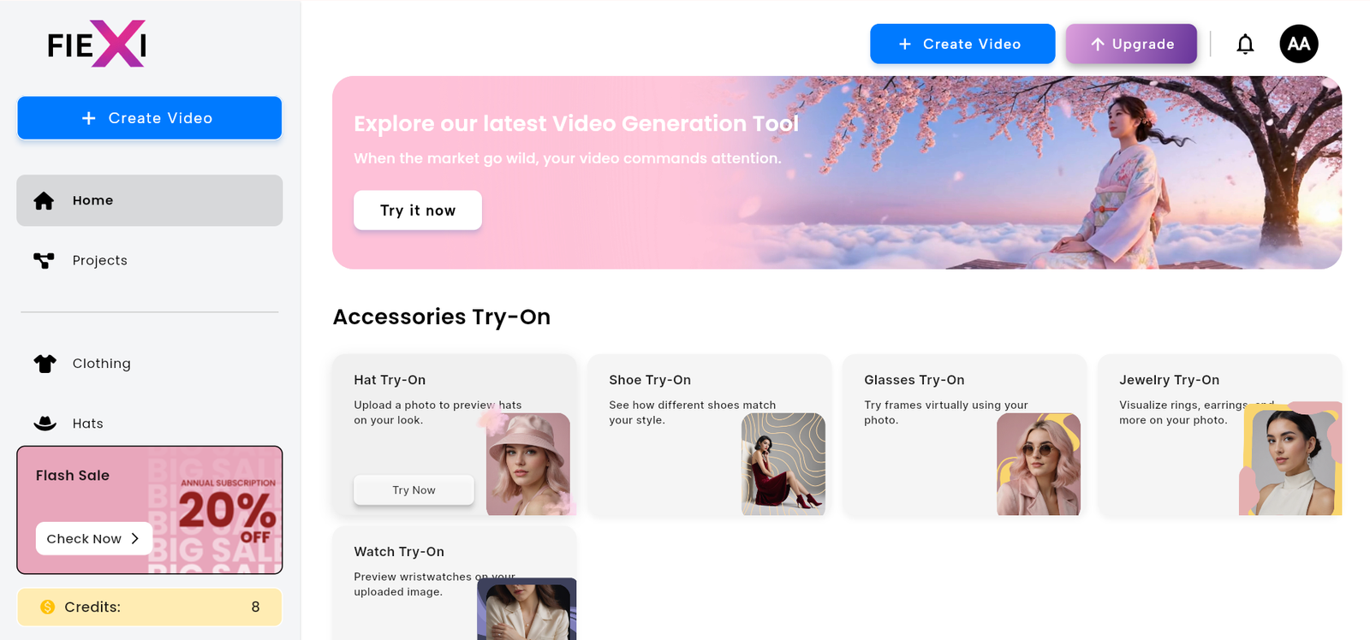Open the Watch Try-On card
Viewport: 1370px width, 640px height.
tap(454, 582)
